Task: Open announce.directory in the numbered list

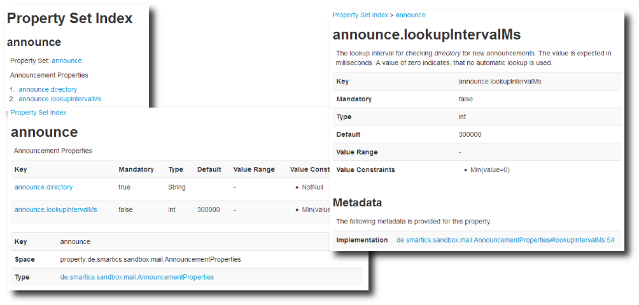Action: pyautogui.click(x=48, y=90)
